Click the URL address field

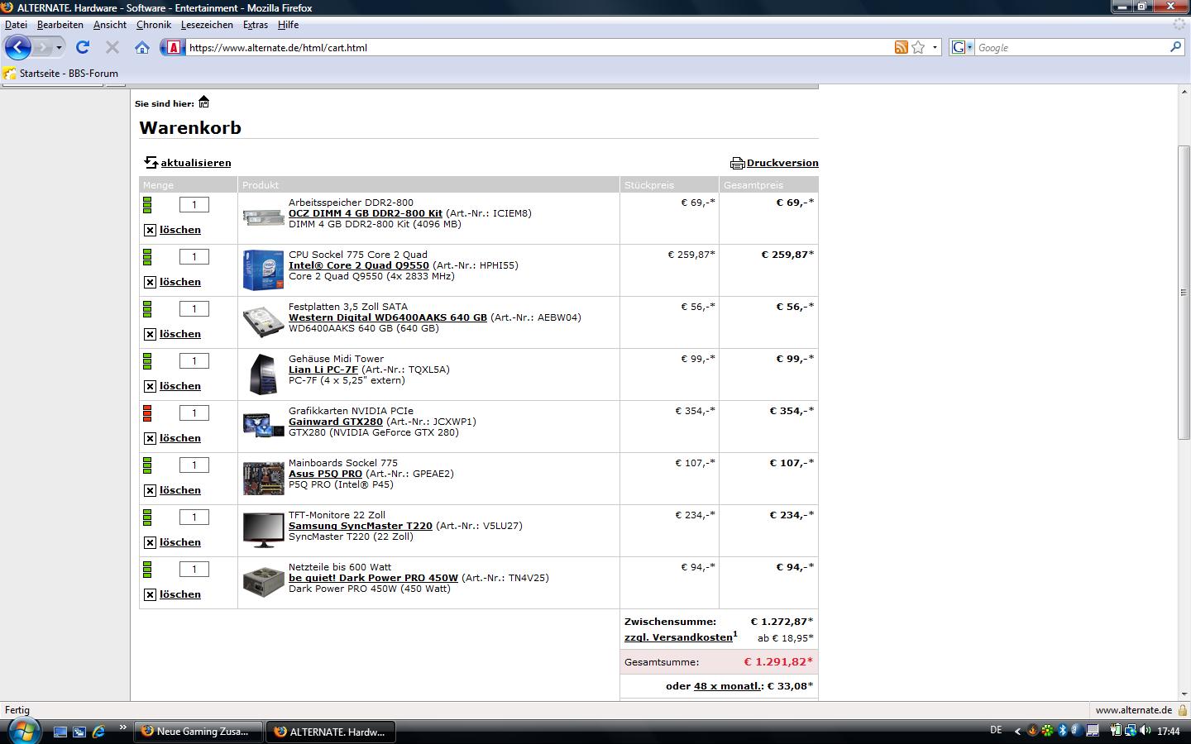point(538,47)
